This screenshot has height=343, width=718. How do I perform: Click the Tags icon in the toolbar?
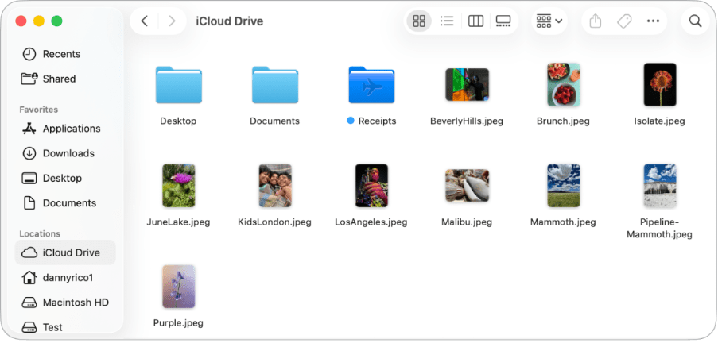point(624,21)
